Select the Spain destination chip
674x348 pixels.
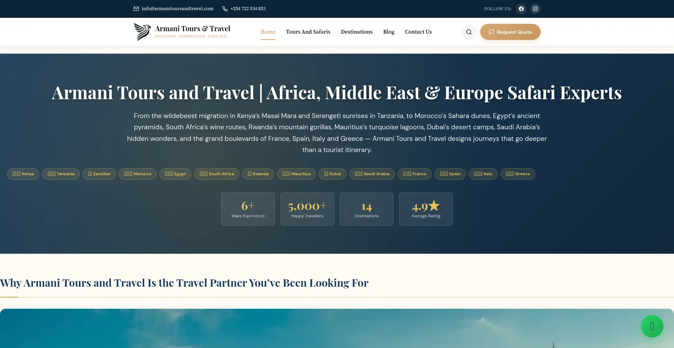[450, 174]
